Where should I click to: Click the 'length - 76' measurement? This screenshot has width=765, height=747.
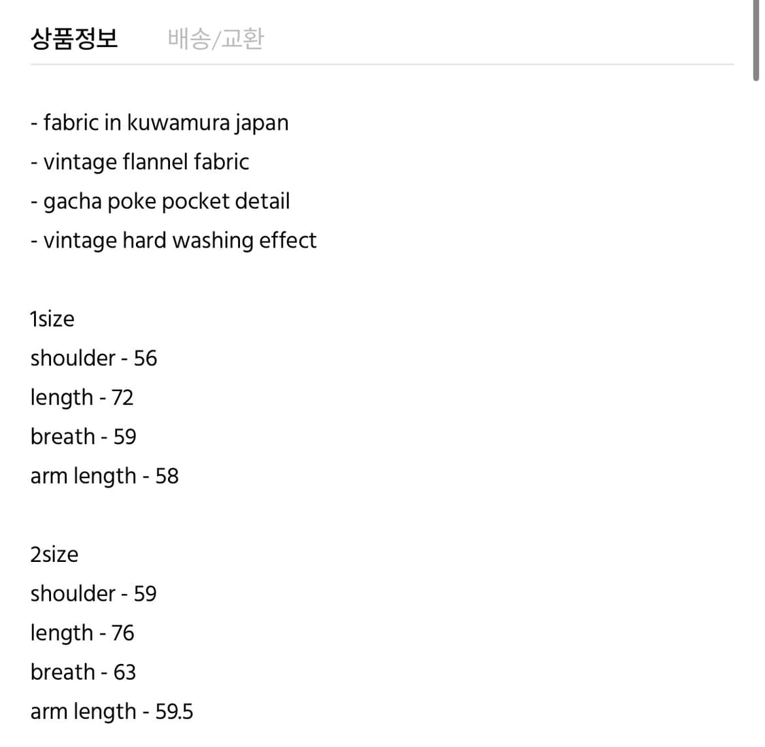pos(82,633)
